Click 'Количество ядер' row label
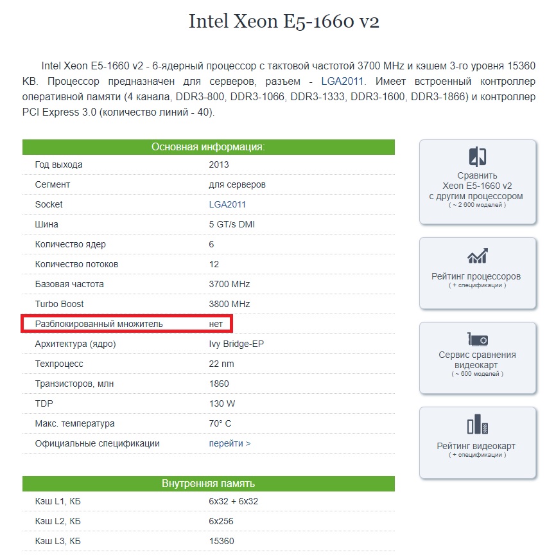 [70, 244]
